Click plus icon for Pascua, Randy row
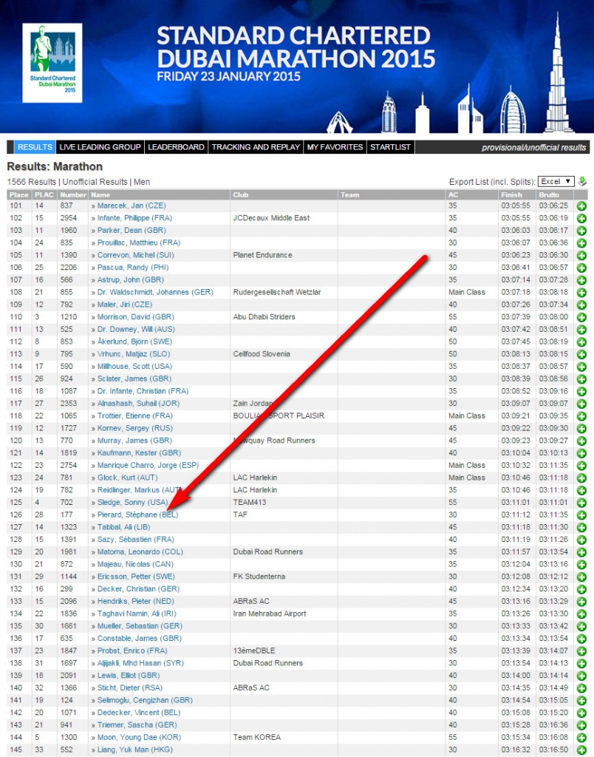Image resolution: width=594 pixels, height=757 pixels. coord(581,268)
